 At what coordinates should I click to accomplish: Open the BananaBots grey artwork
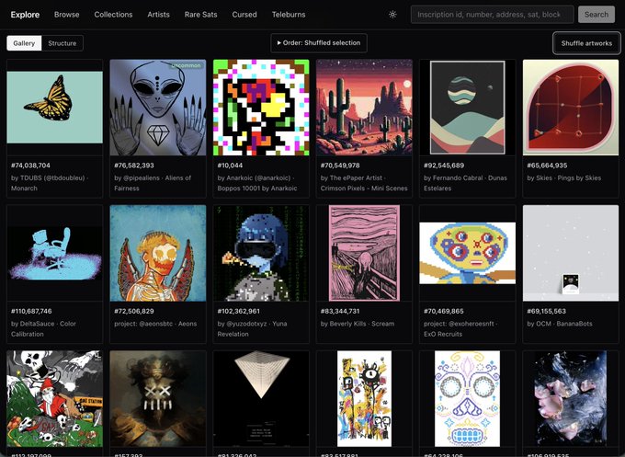[571, 253]
